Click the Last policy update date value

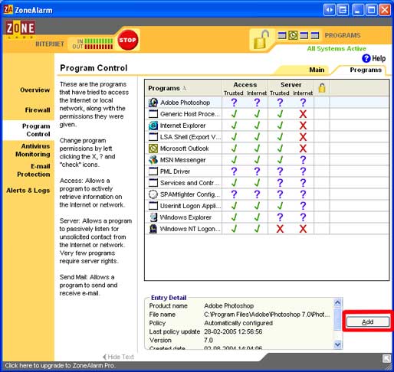tap(233, 331)
